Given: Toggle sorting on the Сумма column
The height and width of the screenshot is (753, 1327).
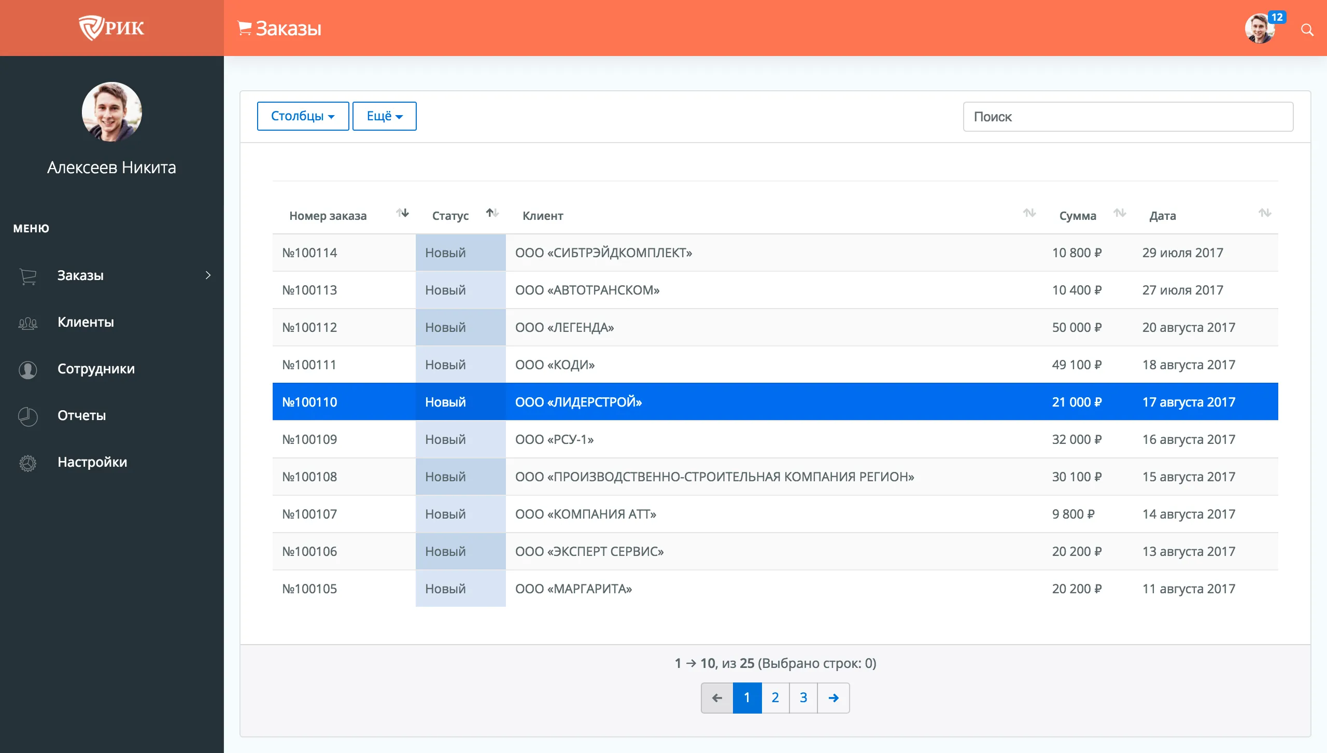Looking at the screenshot, I should point(1119,213).
